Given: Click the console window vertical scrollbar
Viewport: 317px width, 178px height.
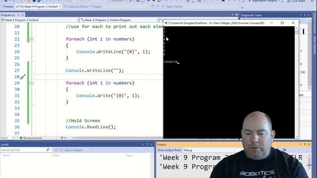Looking at the screenshot, I should coord(297,83).
